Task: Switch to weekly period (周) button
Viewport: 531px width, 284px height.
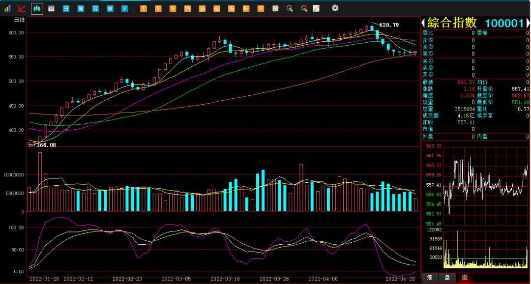Action: tap(81, 9)
